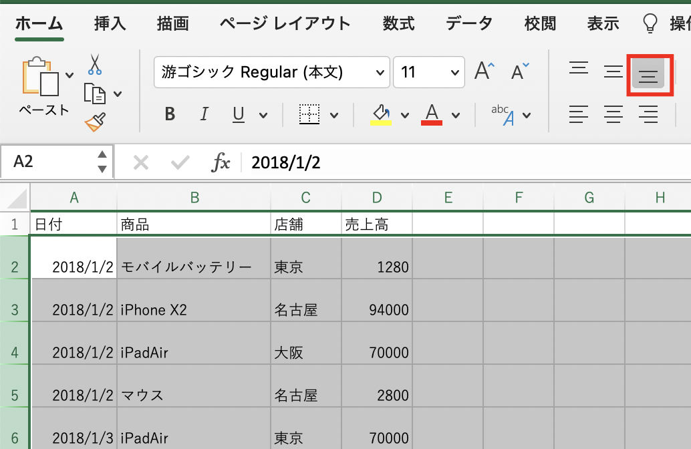
Task: Click the Paste clipboard icon
Action: pos(41,78)
